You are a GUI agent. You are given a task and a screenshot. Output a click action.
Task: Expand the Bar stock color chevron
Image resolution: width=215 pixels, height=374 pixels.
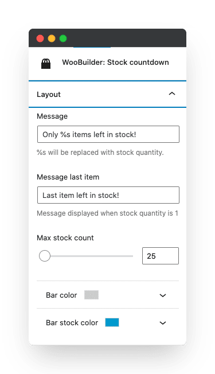tap(163, 323)
